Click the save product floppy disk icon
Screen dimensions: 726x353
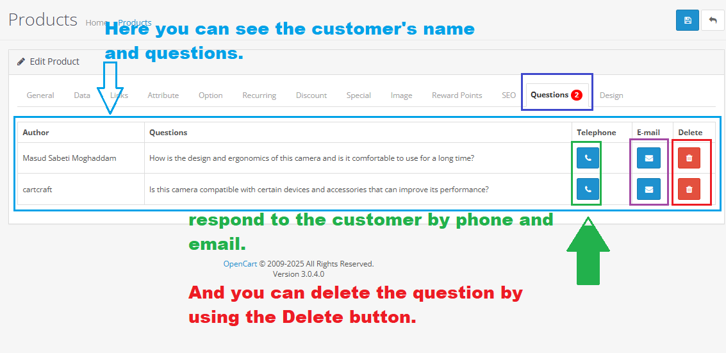(688, 21)
